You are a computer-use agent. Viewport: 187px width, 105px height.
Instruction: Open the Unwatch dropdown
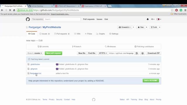tap(124, 27)
